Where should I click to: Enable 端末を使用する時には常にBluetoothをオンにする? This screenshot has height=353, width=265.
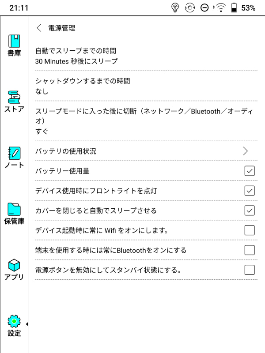(x=250, y=250)
